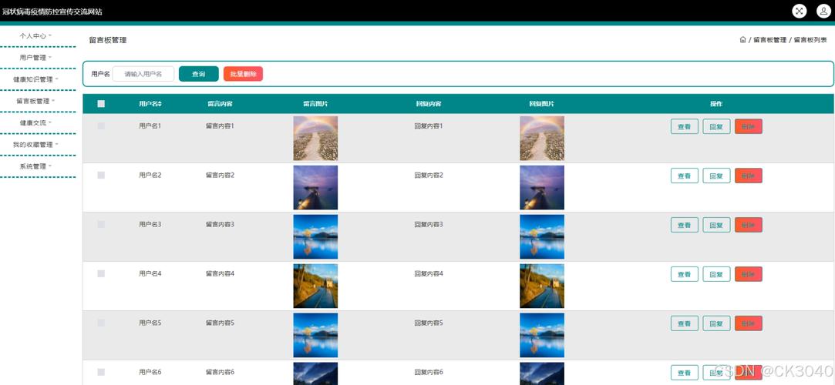Click 查看 for 用户名3 row
835x385 pixels.
coord(685,225)
